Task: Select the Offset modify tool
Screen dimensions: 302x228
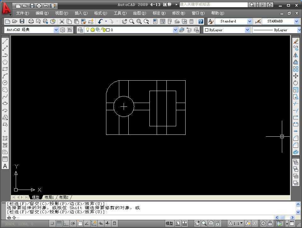Action: [x=296, y=62]
